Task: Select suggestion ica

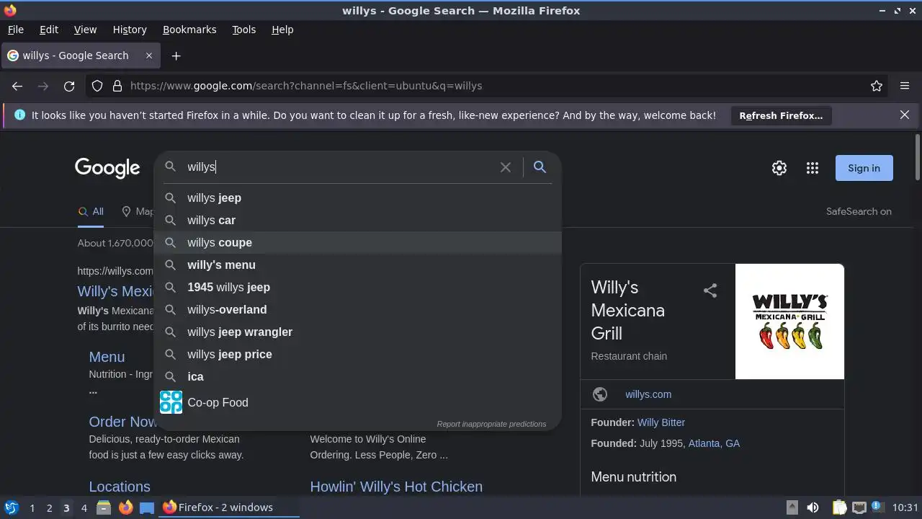Action: 357,376
